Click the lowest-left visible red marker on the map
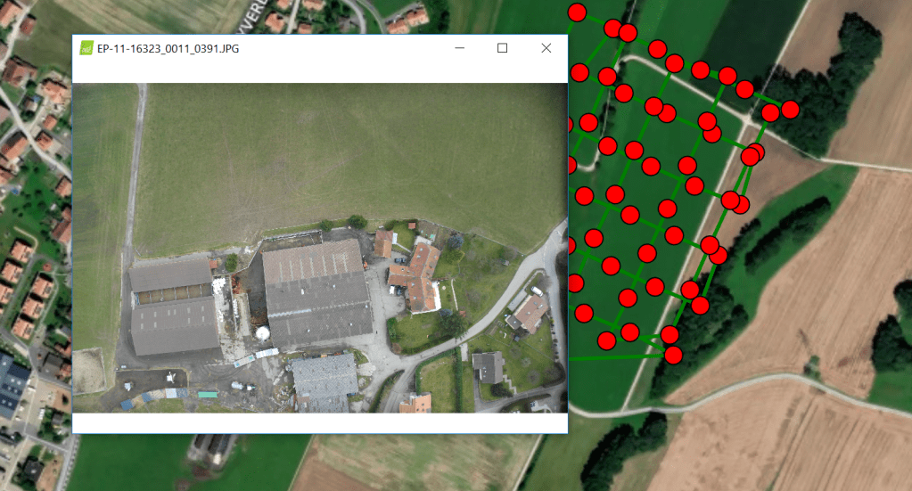The width and height of the screenshot is (912, 491). 606,340
